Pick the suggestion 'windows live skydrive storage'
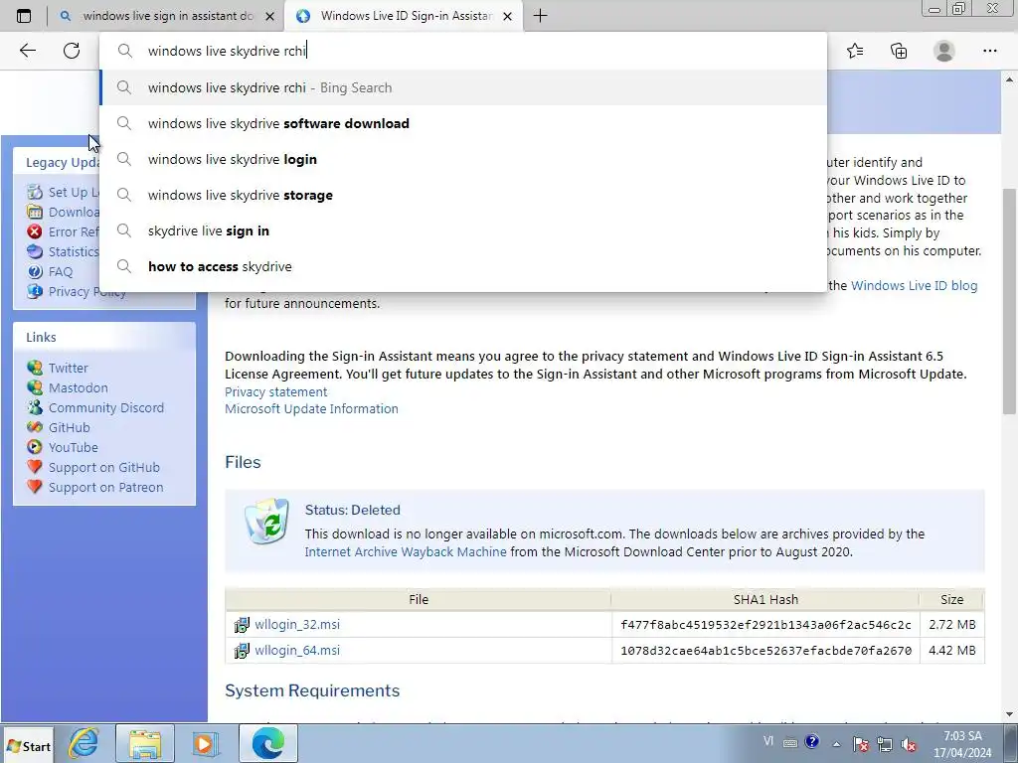This screenshot has width=1018, height=763. tap(463, 195)
